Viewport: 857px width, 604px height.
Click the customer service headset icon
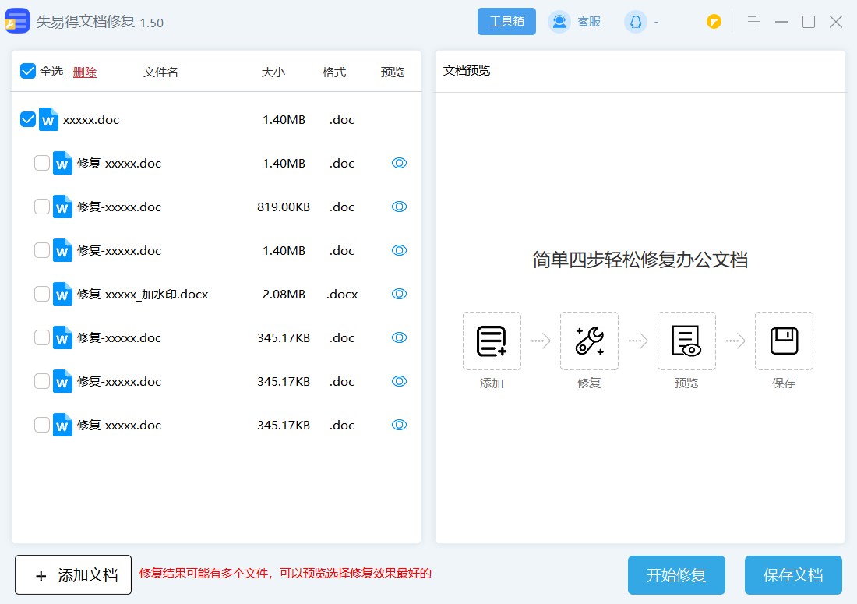click(559, 22)
